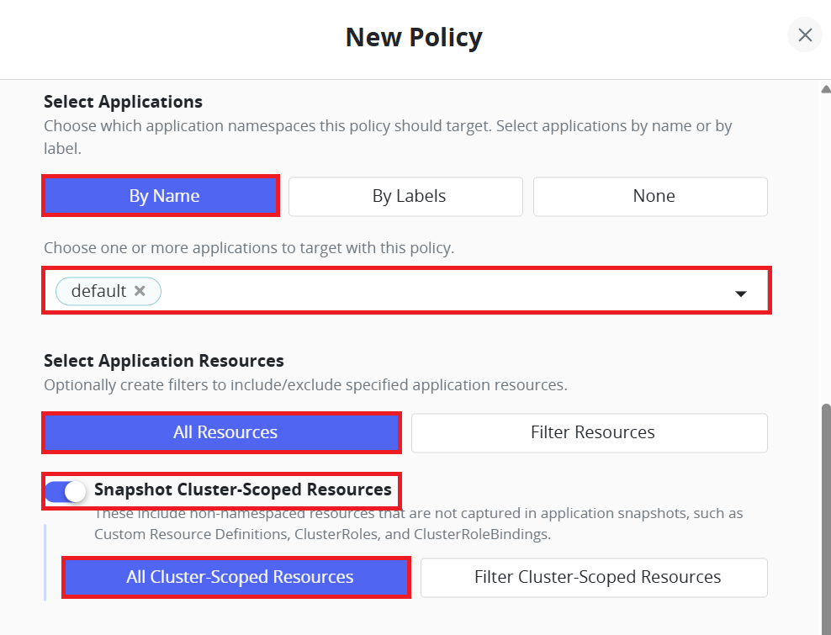Click the Snapshot Cluster-Scoped Resources label

click(243, 489)
